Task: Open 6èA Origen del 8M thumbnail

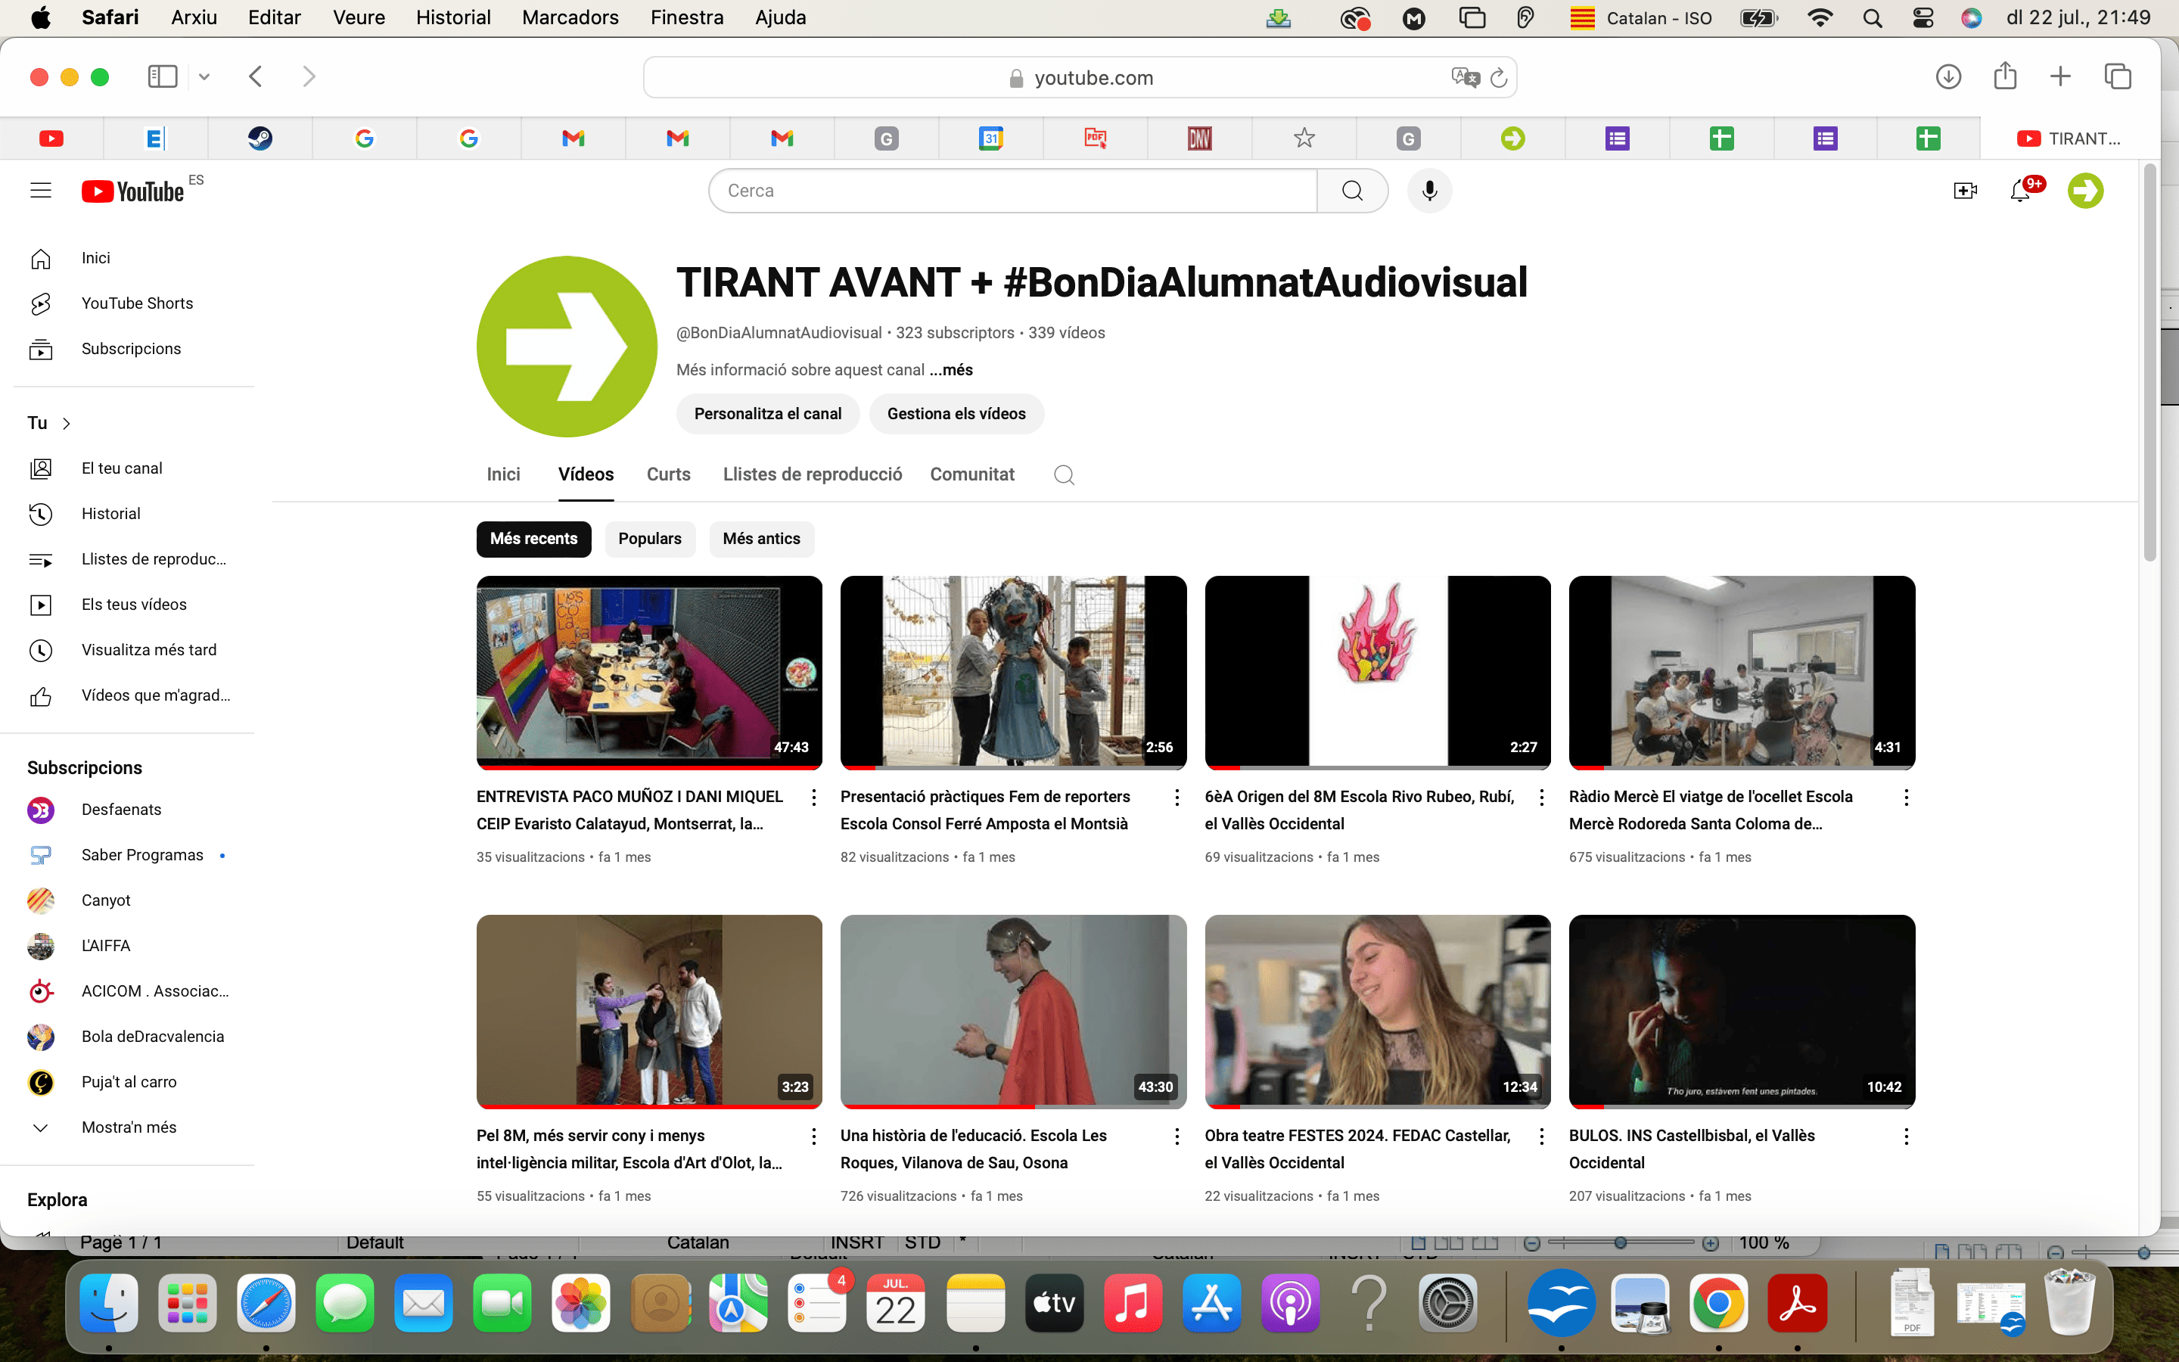Action: point(1378,672)
